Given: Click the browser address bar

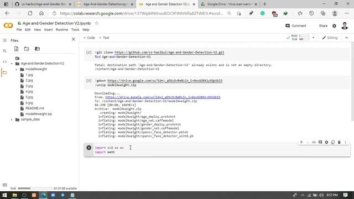Looking at the screenshot, I should tap(141, 13).
